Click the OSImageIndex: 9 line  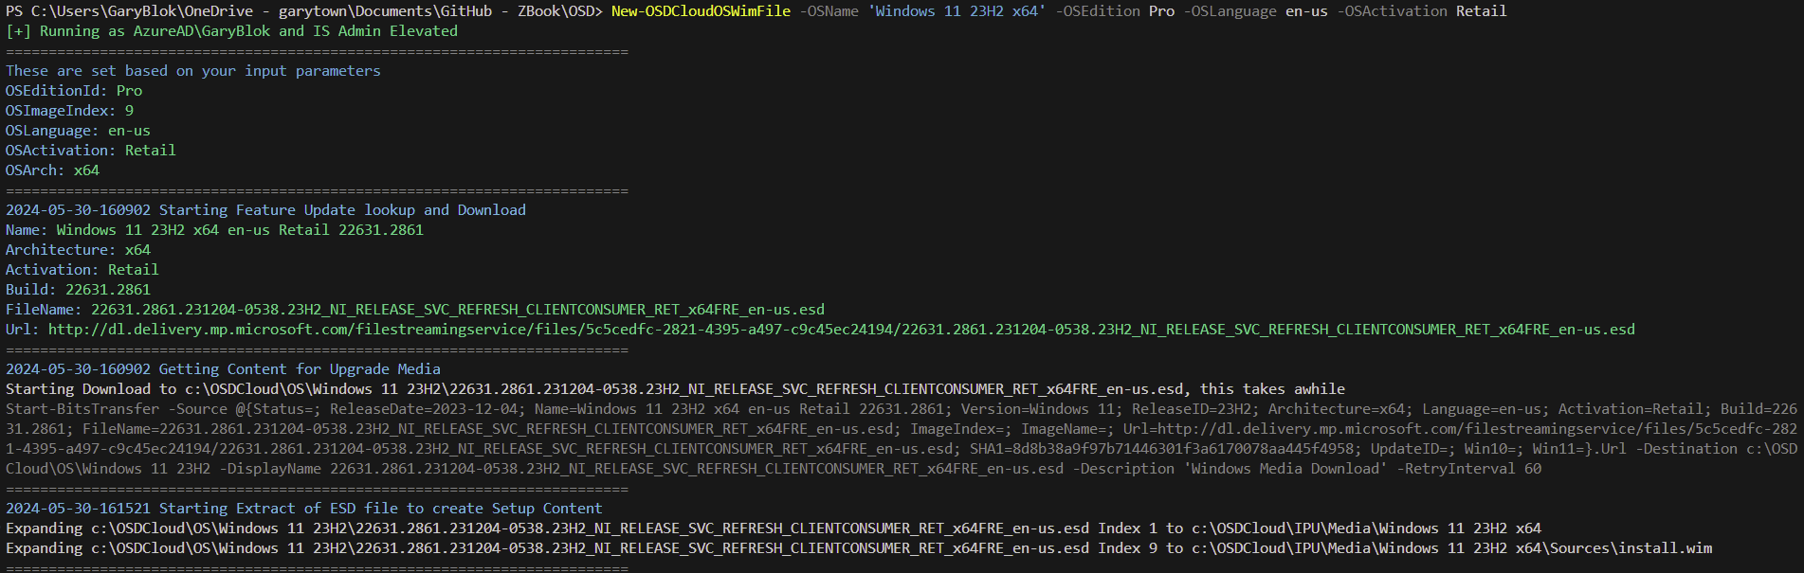(x=70, y=111)
